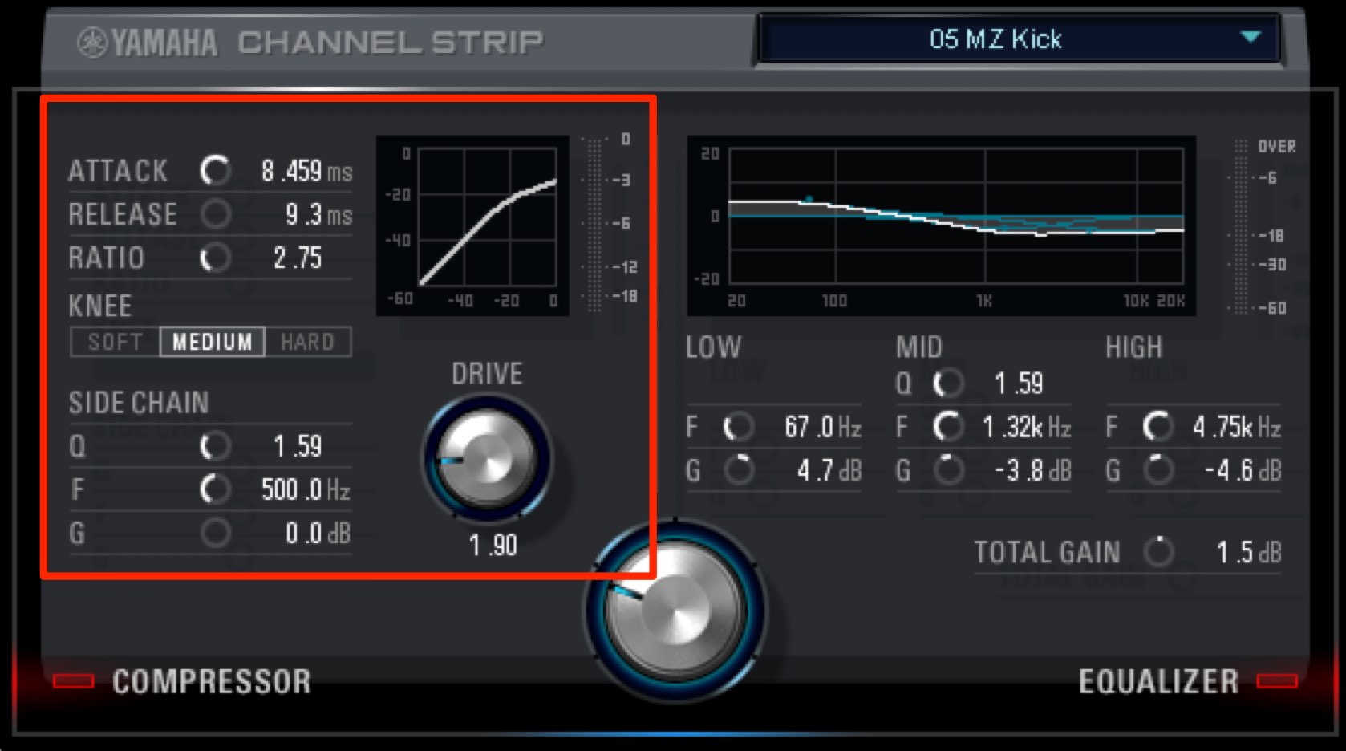Click the compressor transfer curve graph

(x=472, y=225)
